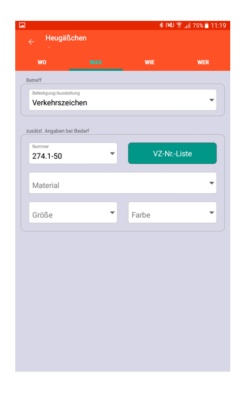Tap the Bluetooth icon in status bar
Image resolution: width=246 pixels, height=393 pixels.
161,25
